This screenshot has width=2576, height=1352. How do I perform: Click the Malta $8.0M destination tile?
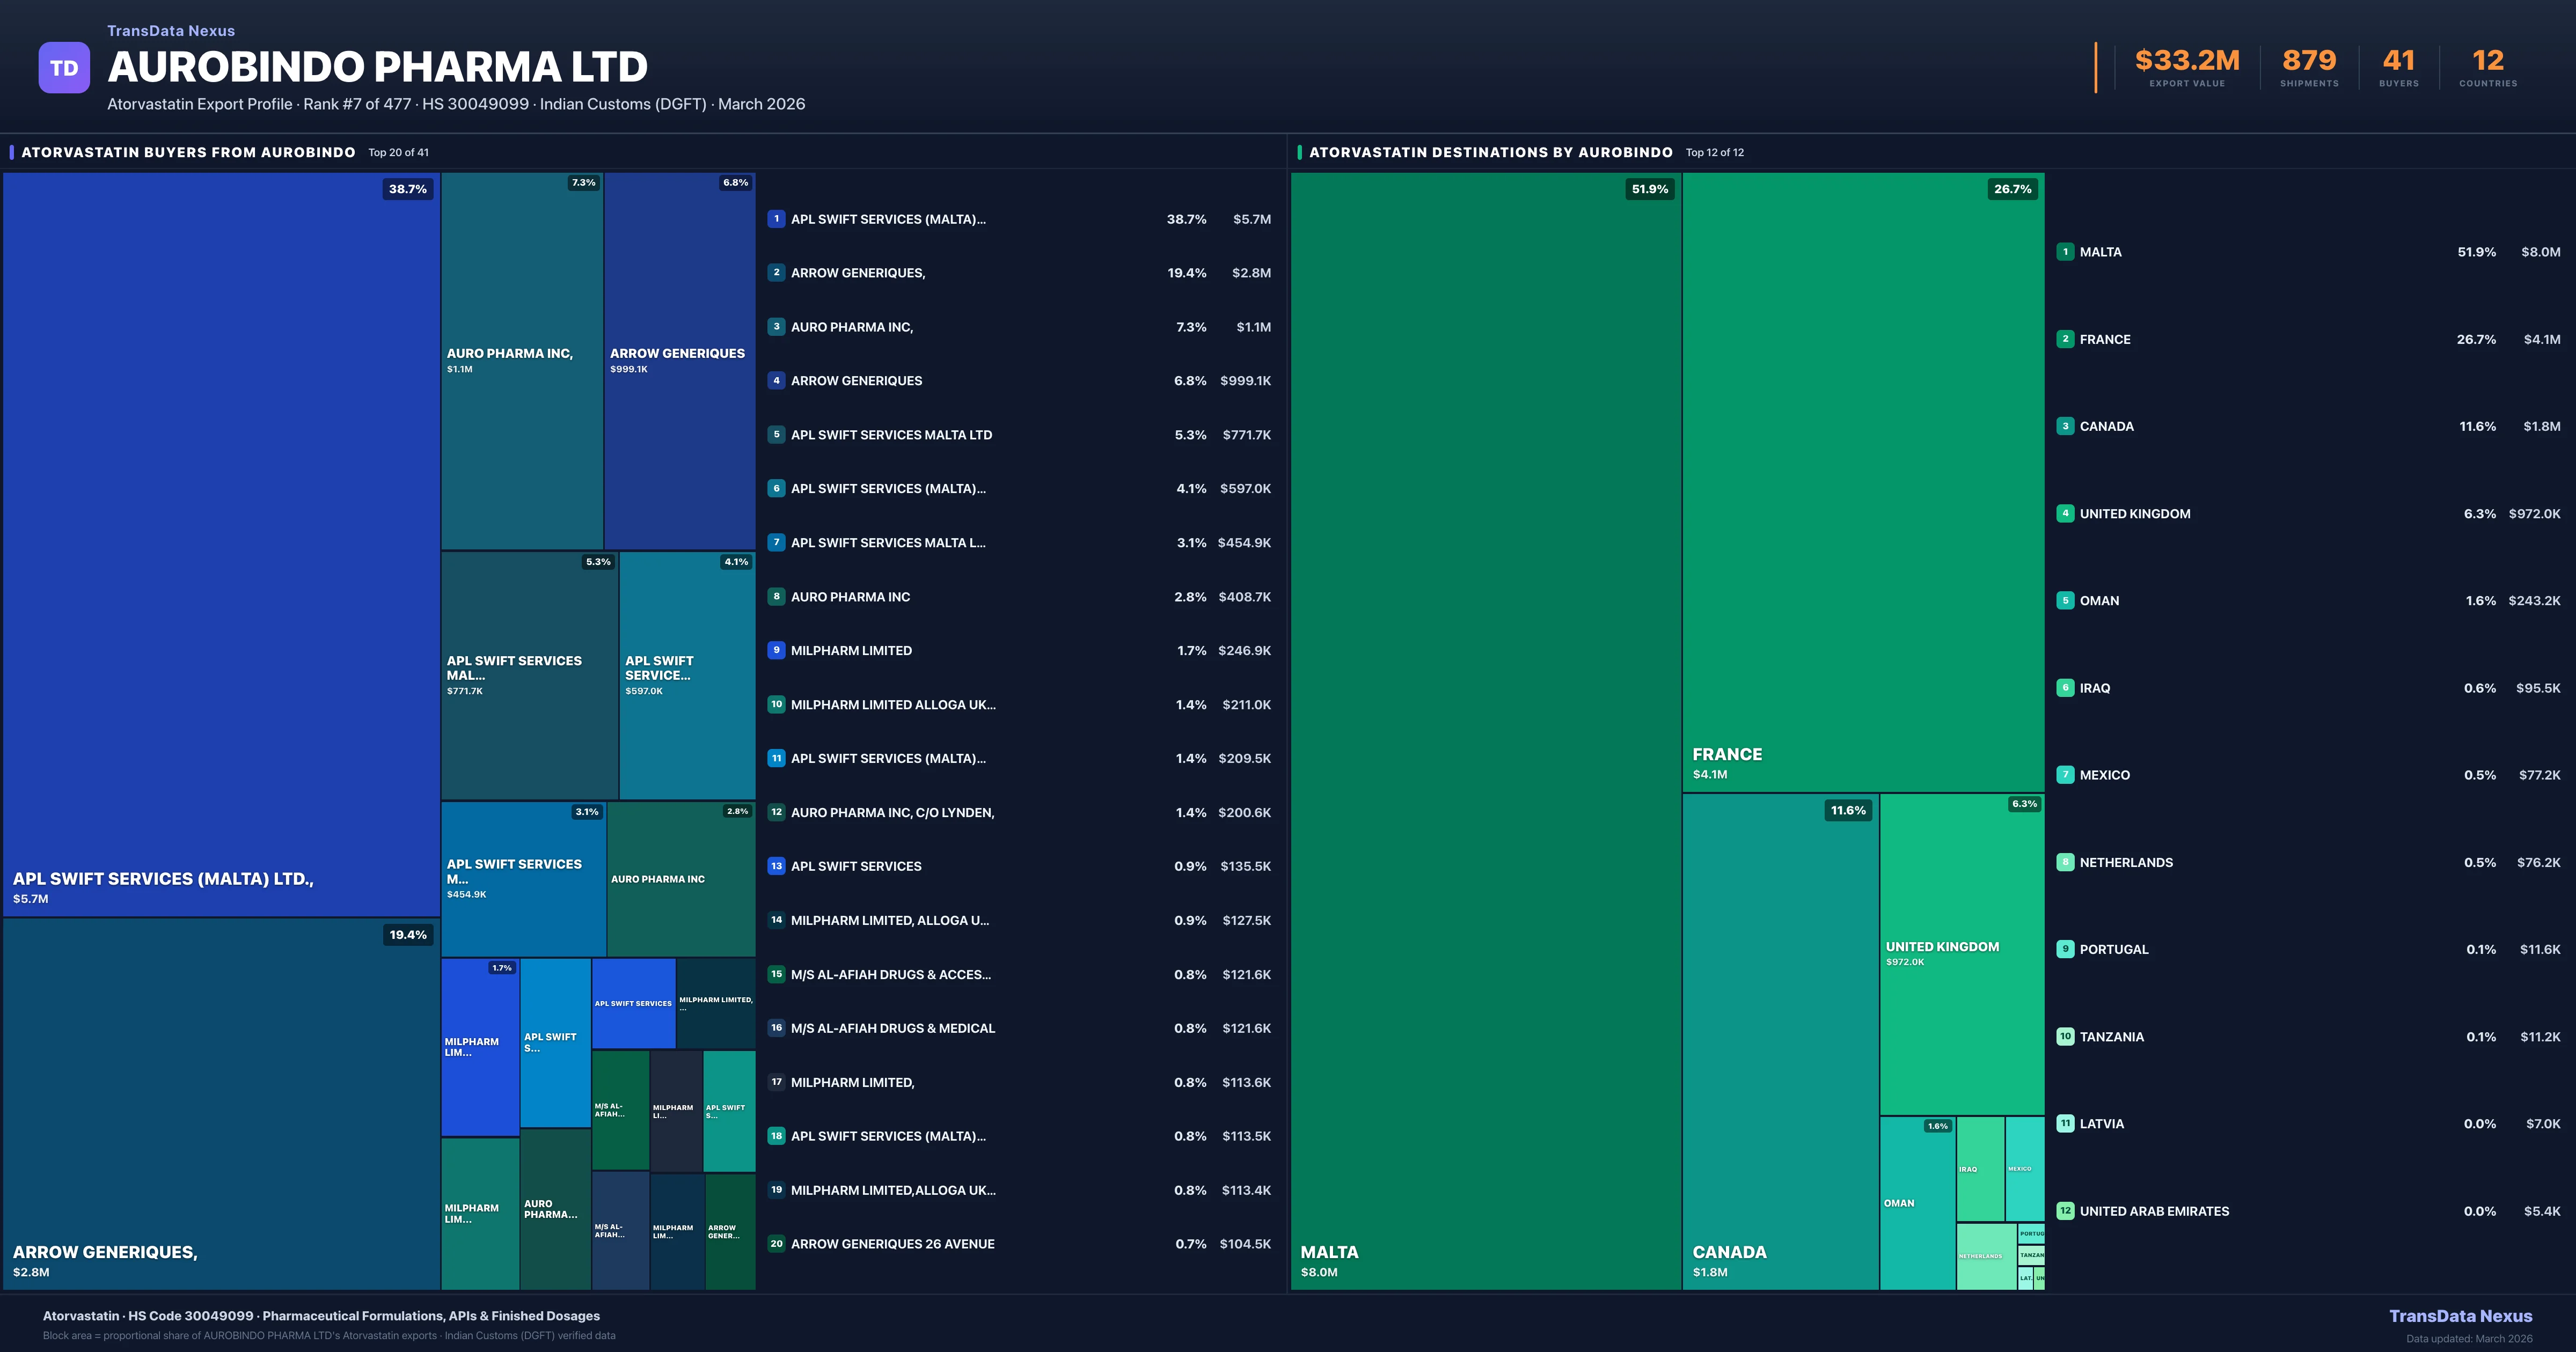coord(1485,730)
